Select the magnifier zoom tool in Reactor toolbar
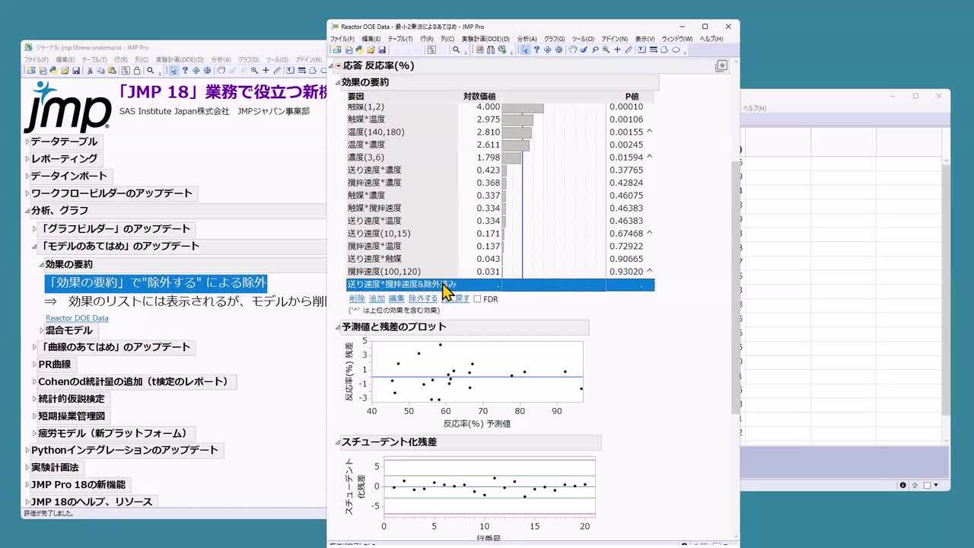Image resolution: width=974 pixels, height=548 pixels. pyautogui.click(x=606, y=50)
